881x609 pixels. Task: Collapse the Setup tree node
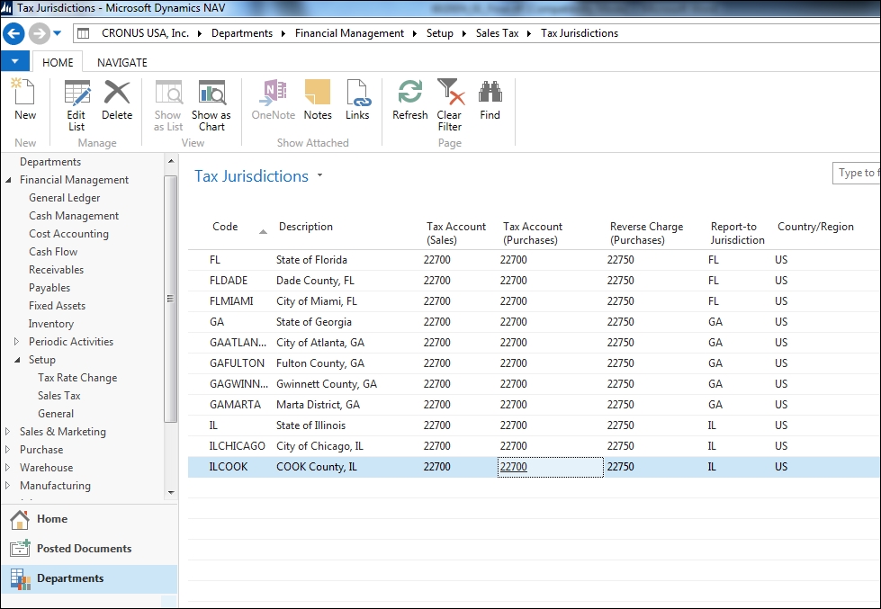tap(16, 360)
